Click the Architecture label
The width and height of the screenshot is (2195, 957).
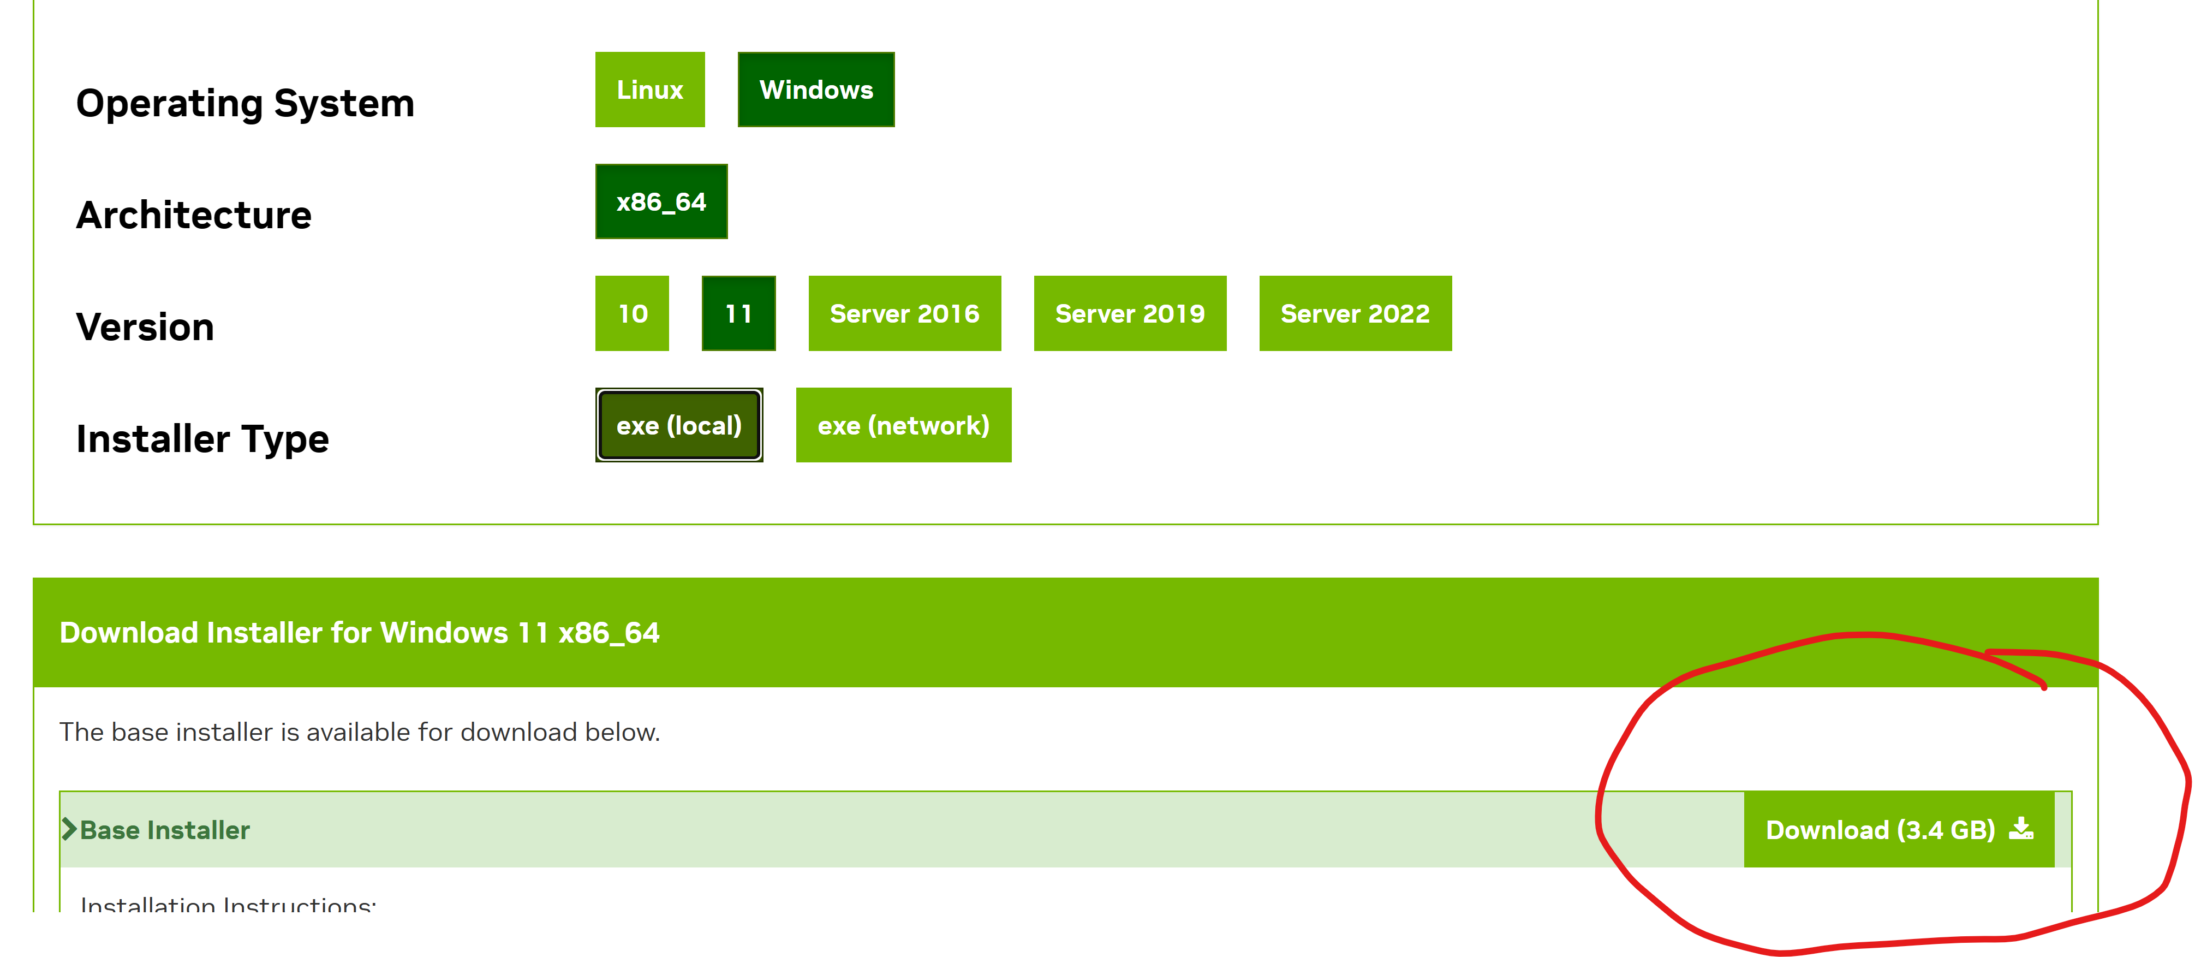click(193, 215)
